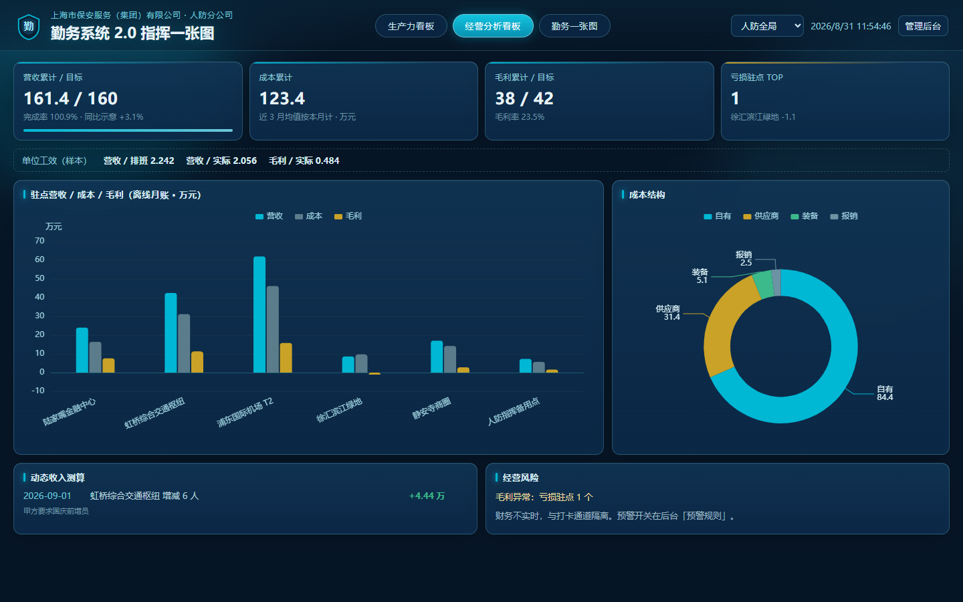Toggle 毛利 legend series in bar chart
963x602 pixels.
[348, 216]
